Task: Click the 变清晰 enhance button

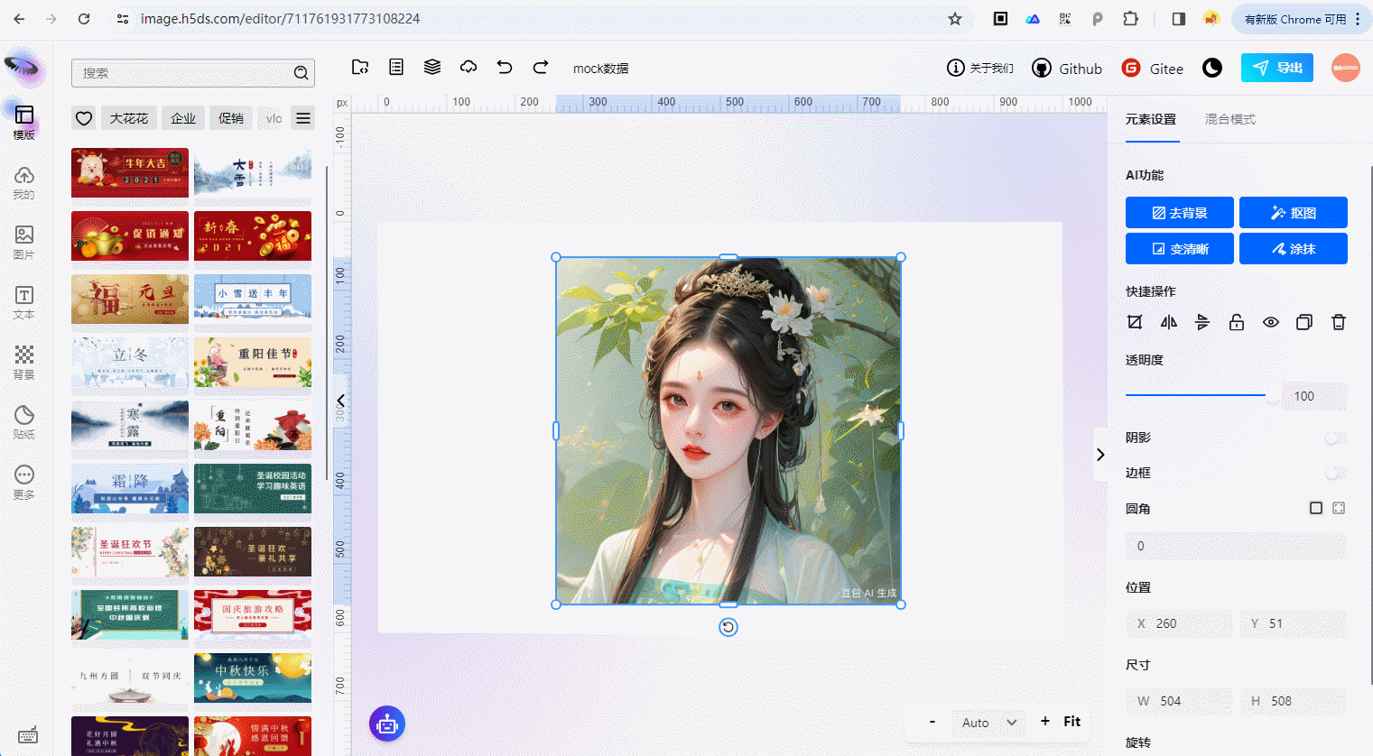Action: tap(1180, 249)
